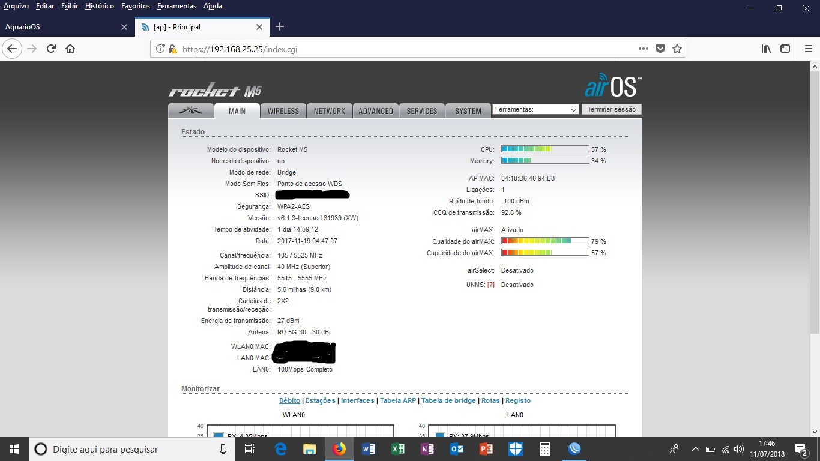Show hidden system tray icons
820x461 pixels.
pos(696,449)
